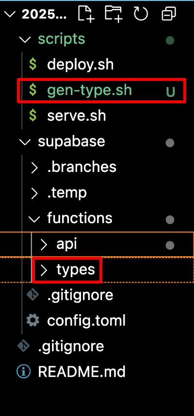The width and height of the screenshot is (194, 416).
Task: Click the info icon beside README.md
Action: (x=23, y=371)
